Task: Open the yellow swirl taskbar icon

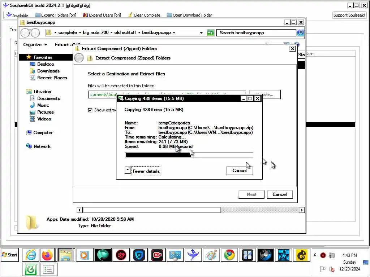Action: pyautogui.click(x=301, y=255)
